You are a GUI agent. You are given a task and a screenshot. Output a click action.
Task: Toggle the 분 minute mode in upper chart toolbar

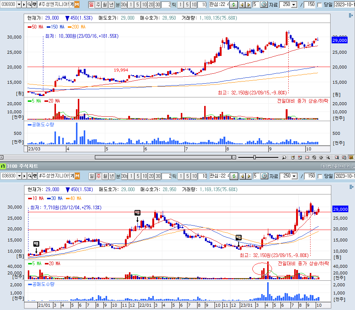click(118, 4)
